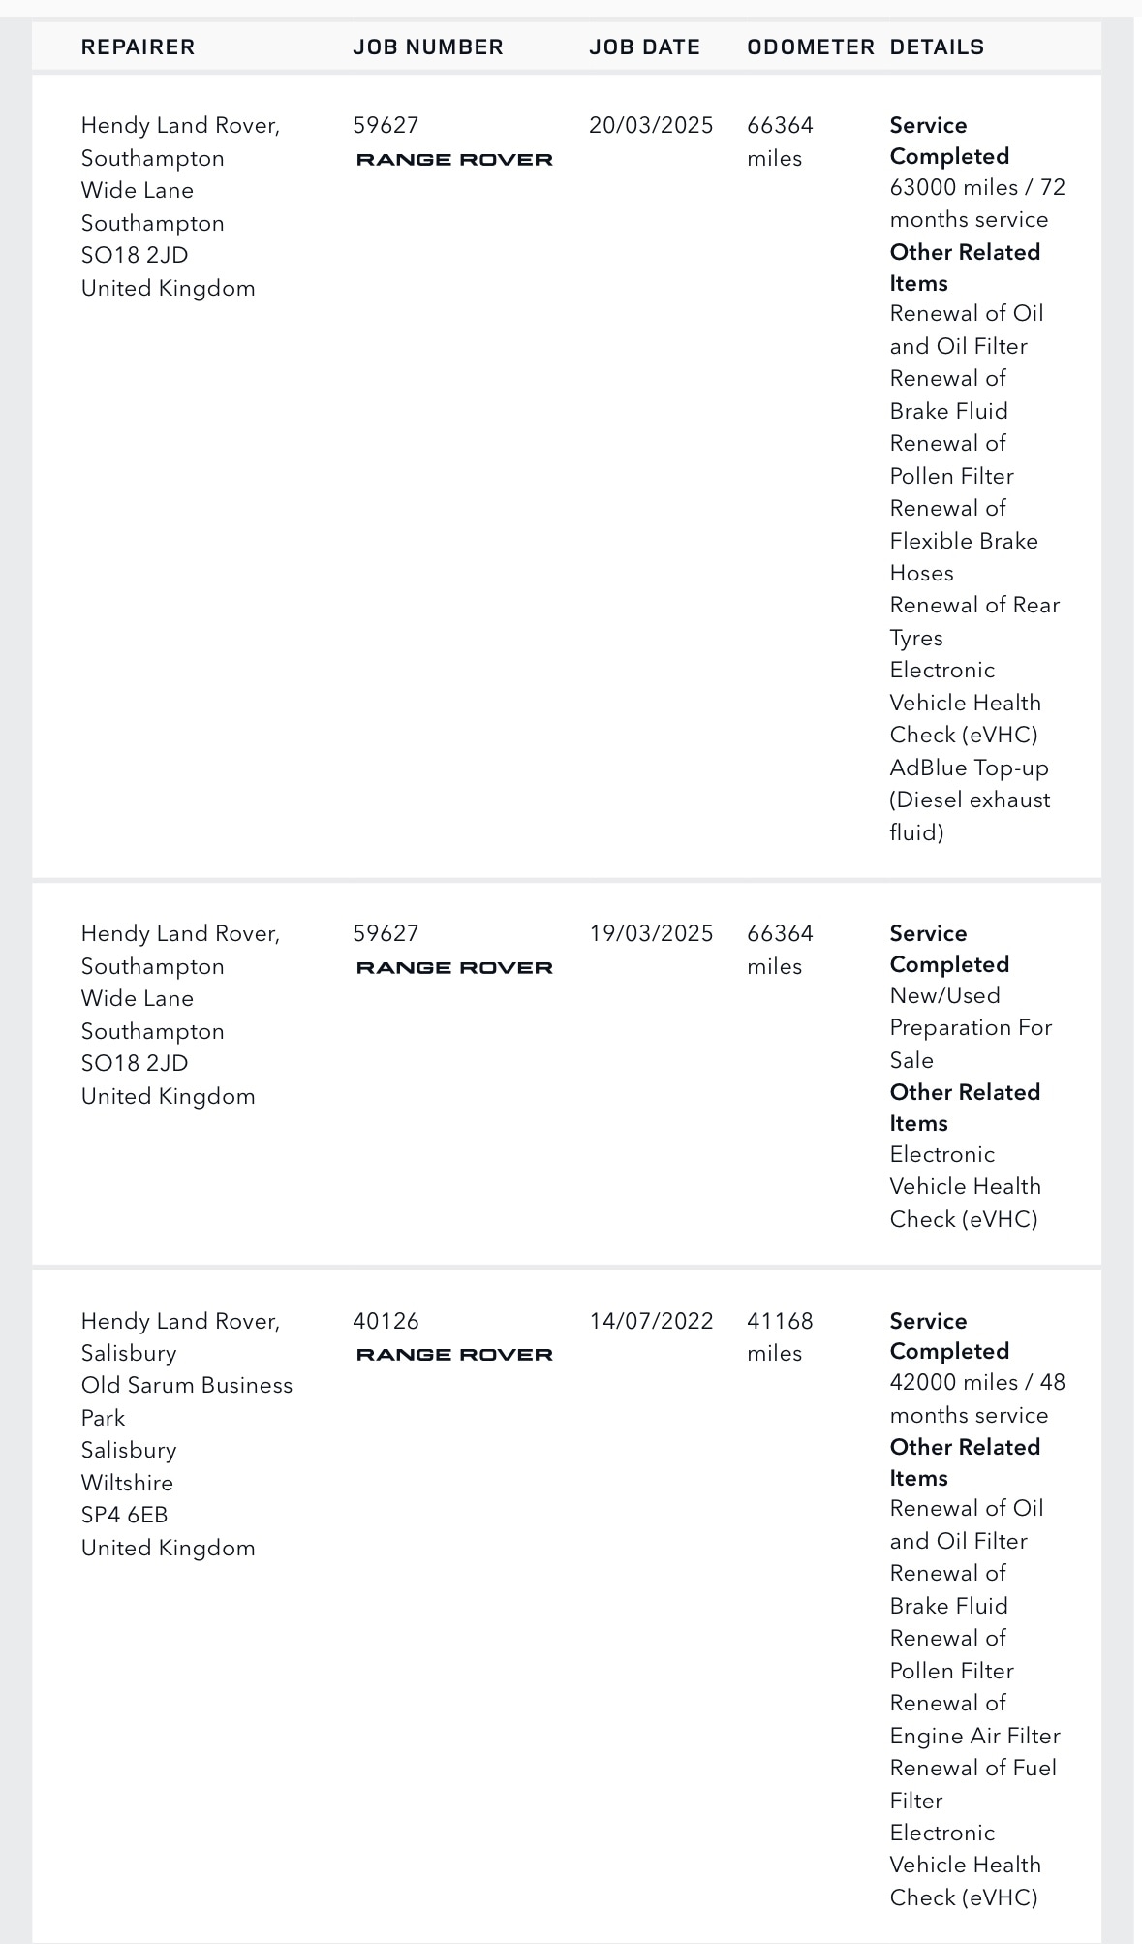Click the Hendy Land Rover, Salisbury repairer name
Viewport: 1142px width, 1944px height.
[x=180, y=1336]
